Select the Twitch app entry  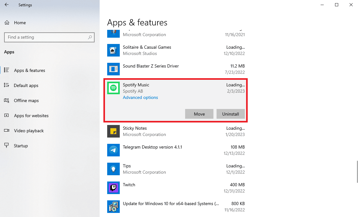tap(176, 188)
